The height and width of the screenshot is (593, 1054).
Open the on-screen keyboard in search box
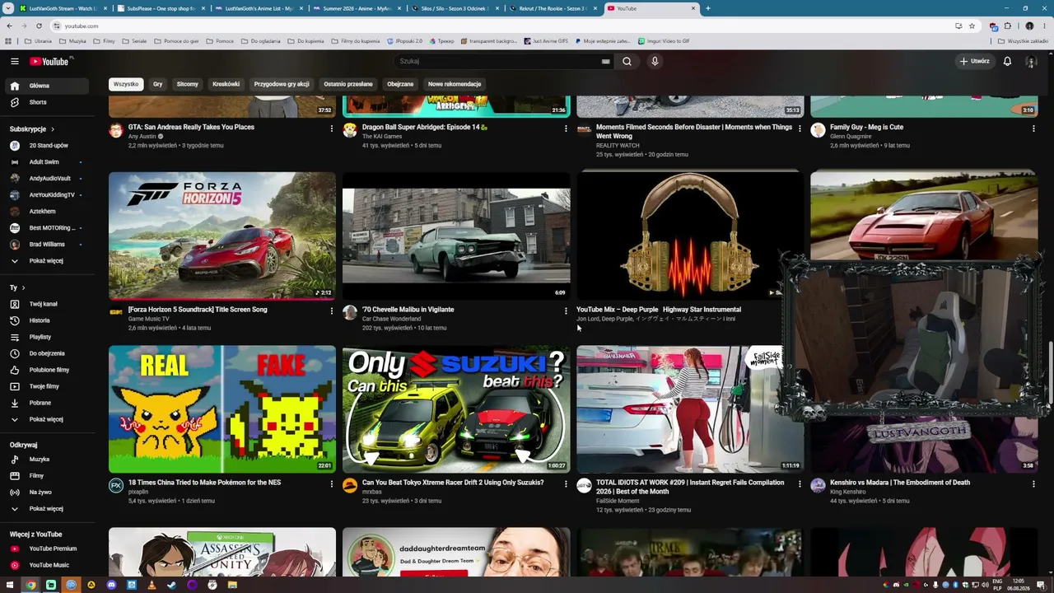coord(605,61)
